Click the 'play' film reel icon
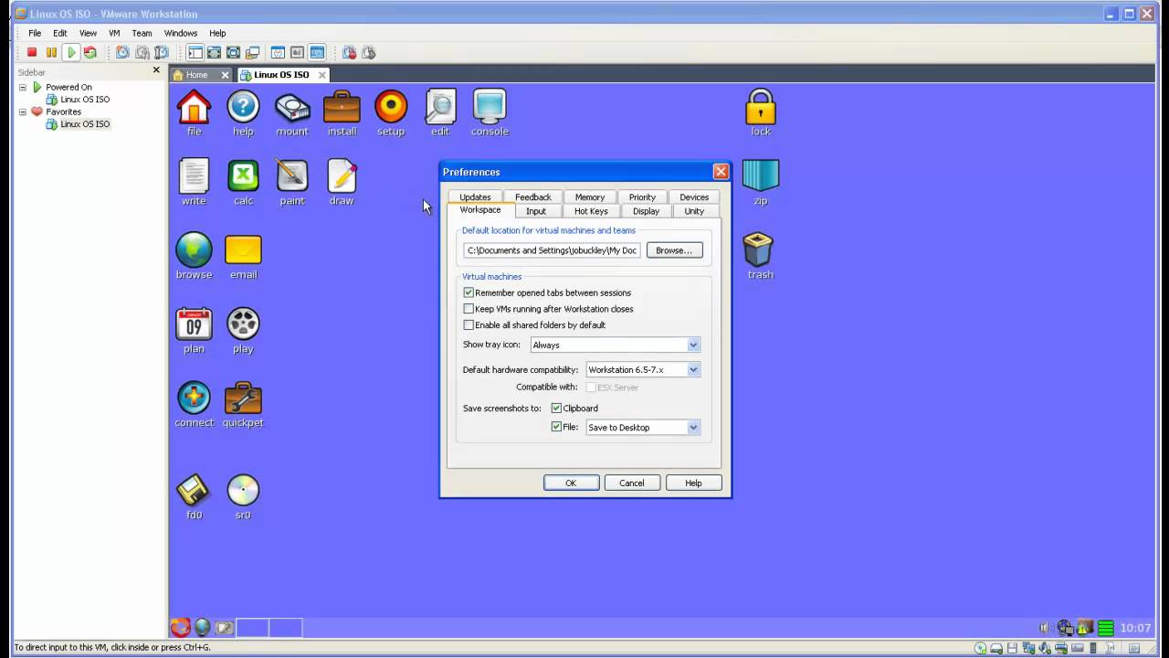Image resolution: width=1169 pixels, height=658 pixels. (x=243, y=331)
